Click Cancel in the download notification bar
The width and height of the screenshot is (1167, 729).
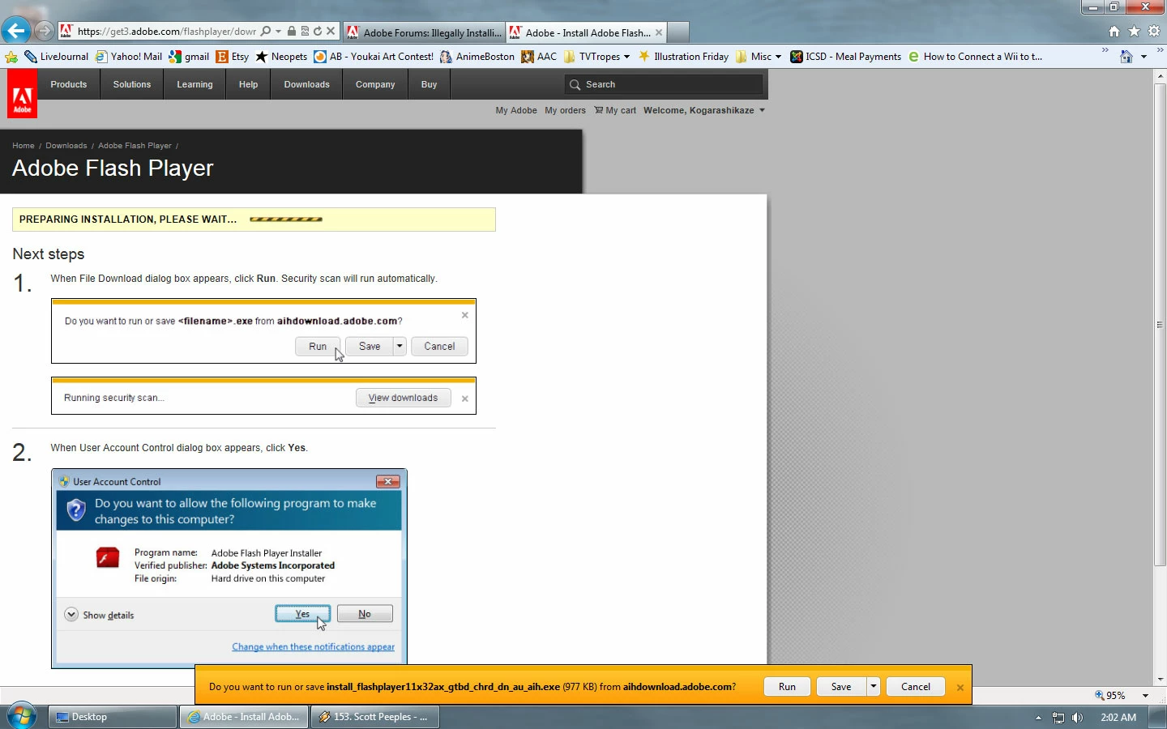click(x=916, y=687)
